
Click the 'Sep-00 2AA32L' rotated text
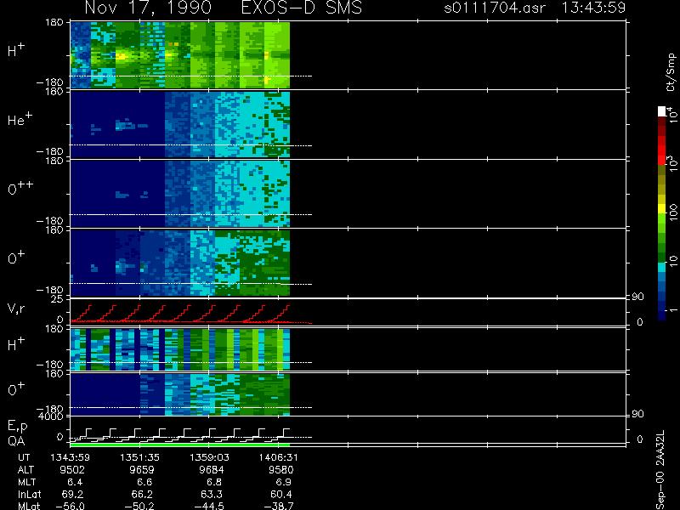(660, 470)
